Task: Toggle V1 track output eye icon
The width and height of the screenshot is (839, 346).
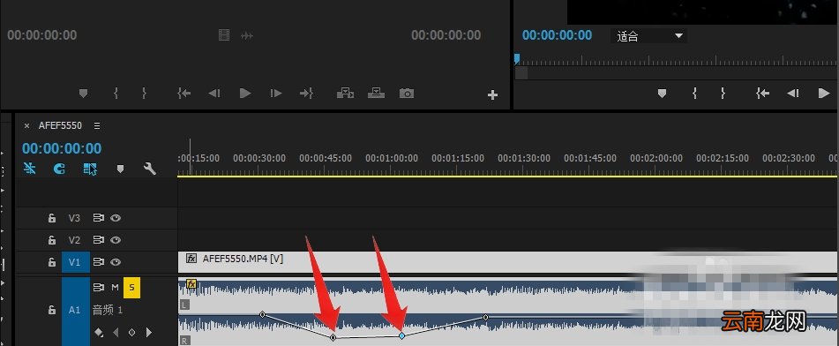Action: (x=115, y=262)
